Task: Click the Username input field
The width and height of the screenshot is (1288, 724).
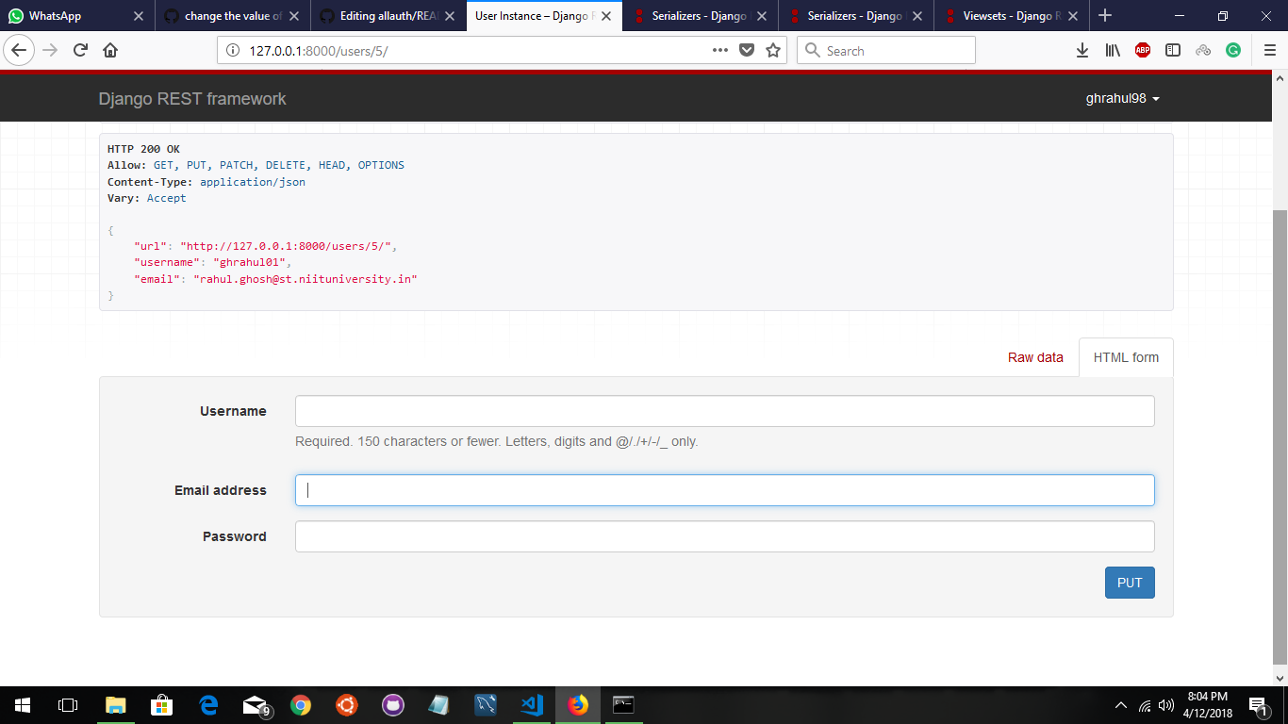Action: 724,410
